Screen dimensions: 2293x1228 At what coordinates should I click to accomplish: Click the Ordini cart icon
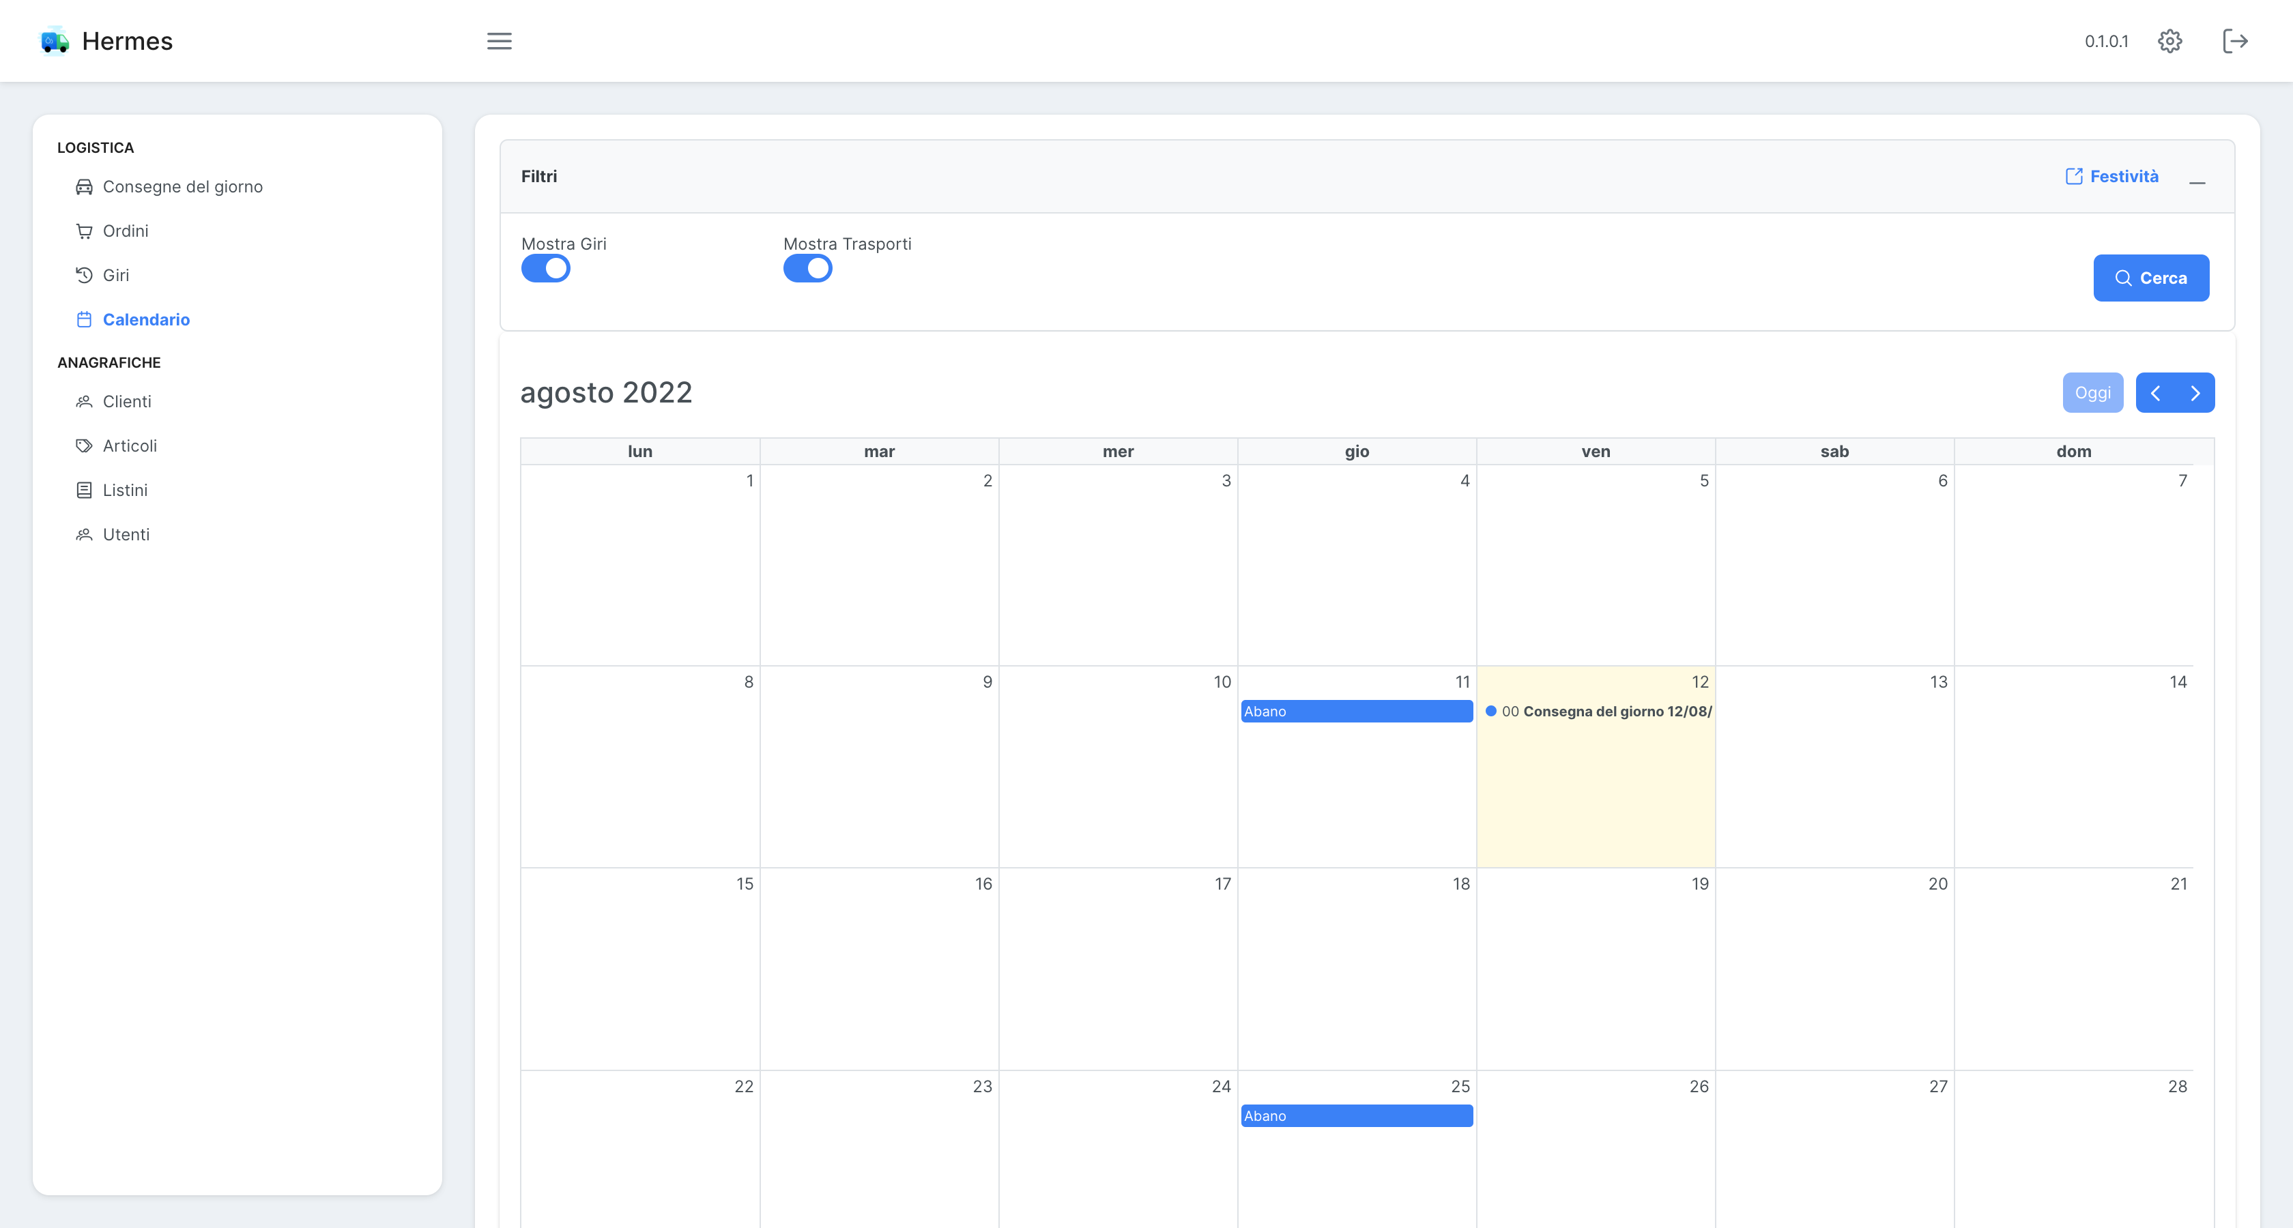coord(84,231)
